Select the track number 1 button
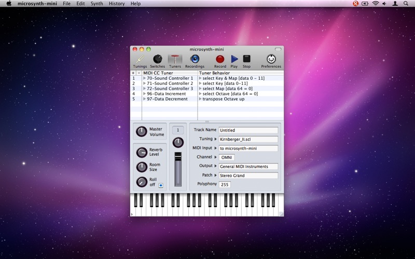Image resolution: width=415 pixels, height=259 pixels. (178, 130)
